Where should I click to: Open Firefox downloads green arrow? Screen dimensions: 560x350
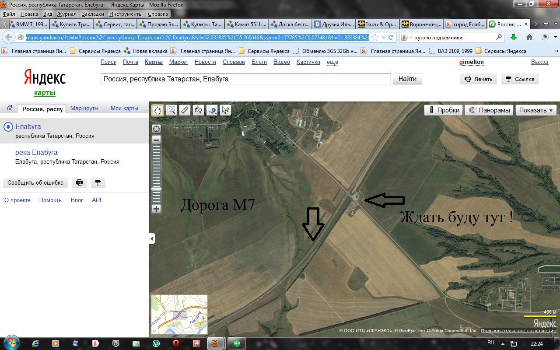[x=514, y=38]
